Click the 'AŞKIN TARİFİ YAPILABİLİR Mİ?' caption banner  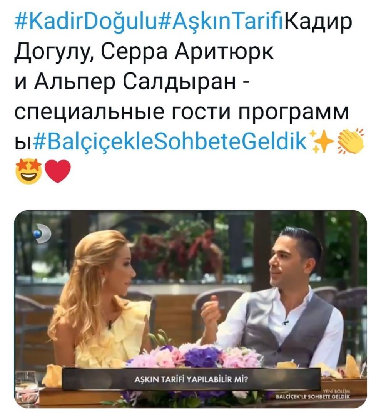pyautogui.click(x=190, y=379)
